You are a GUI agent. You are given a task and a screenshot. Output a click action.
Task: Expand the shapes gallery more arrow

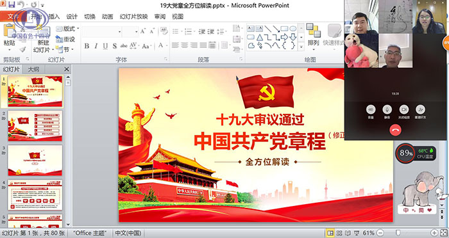pos(301,47)
